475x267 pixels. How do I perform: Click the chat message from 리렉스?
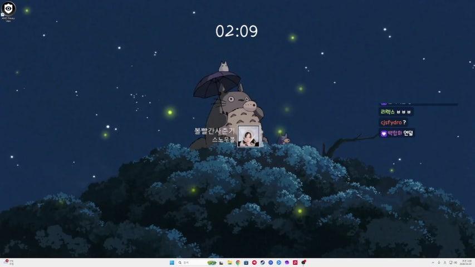(x=396, y=112)
